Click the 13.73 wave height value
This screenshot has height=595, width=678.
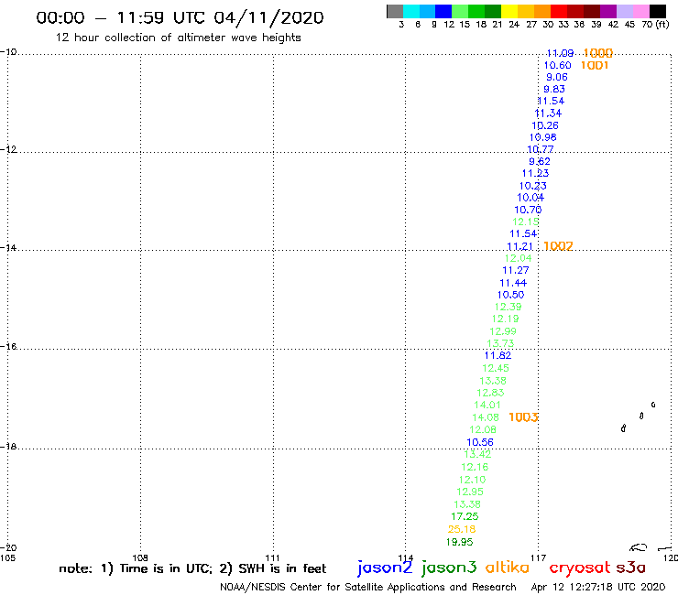tap(500, 343)
